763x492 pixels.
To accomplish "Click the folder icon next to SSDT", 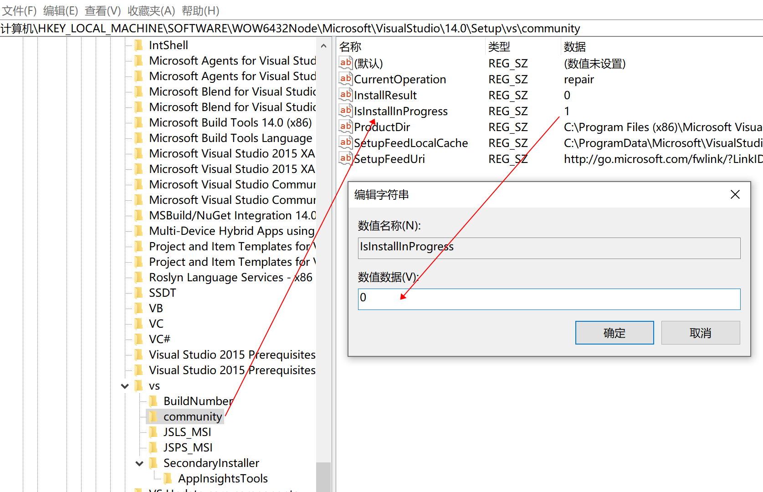I will click(139, 293).
